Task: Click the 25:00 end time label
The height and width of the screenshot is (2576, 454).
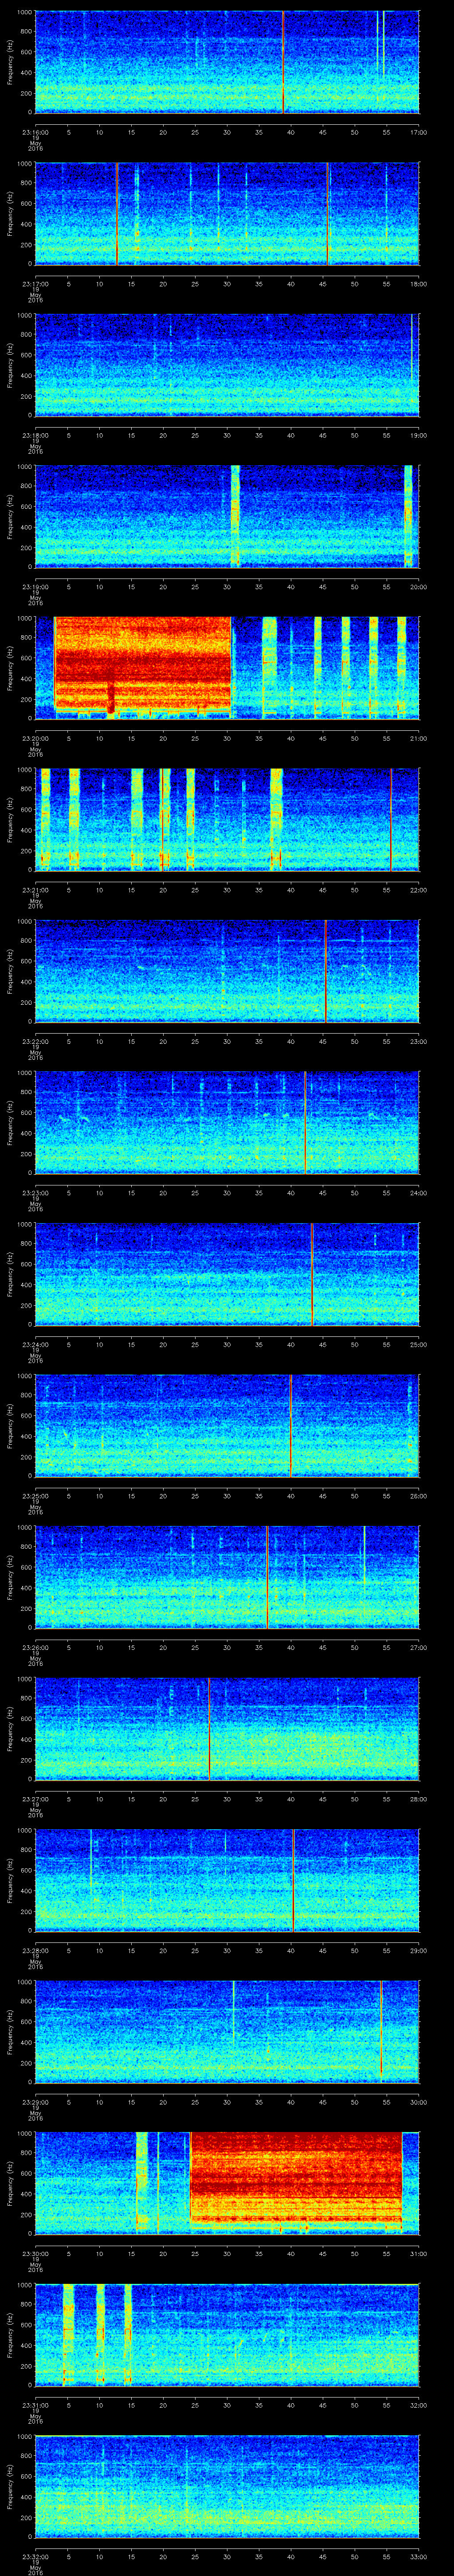Action: click(418, 1344)
